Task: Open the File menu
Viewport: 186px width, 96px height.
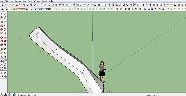Action: (2, 1)
